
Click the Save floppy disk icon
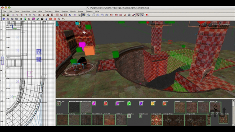pyautogui.click(x=8, y=15)
